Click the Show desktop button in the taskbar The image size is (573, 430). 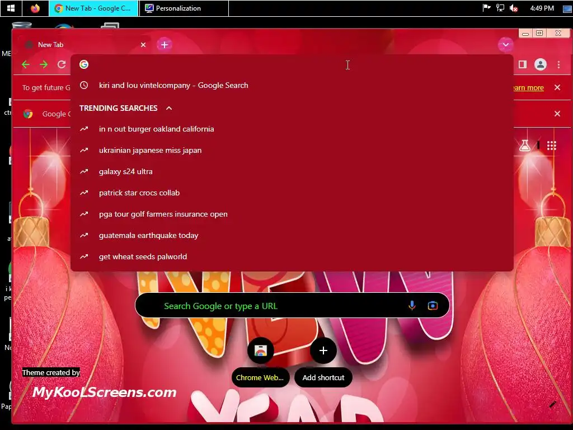567,8
